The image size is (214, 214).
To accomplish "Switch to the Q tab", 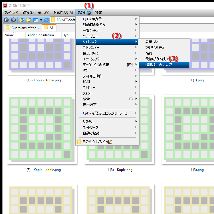I will pos(49,28).
